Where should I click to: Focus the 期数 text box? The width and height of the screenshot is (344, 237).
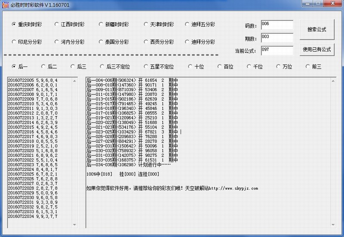[x=276, y=38]
